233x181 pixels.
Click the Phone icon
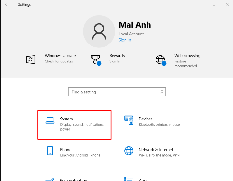pyautogui.click(x=50, y=151)
